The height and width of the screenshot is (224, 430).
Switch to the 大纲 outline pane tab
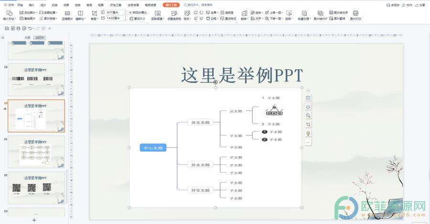coord(27,38)
